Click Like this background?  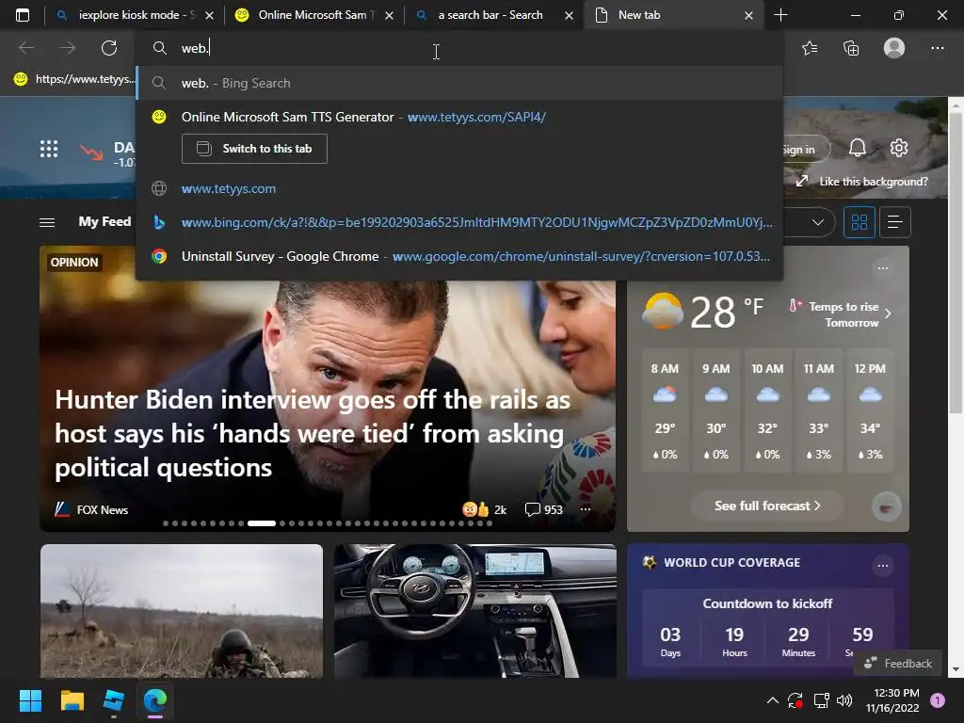(873, 182)
